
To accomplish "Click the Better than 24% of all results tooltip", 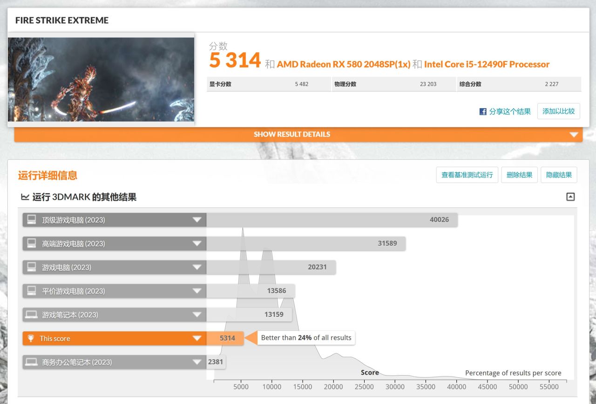I will [306, 338].
